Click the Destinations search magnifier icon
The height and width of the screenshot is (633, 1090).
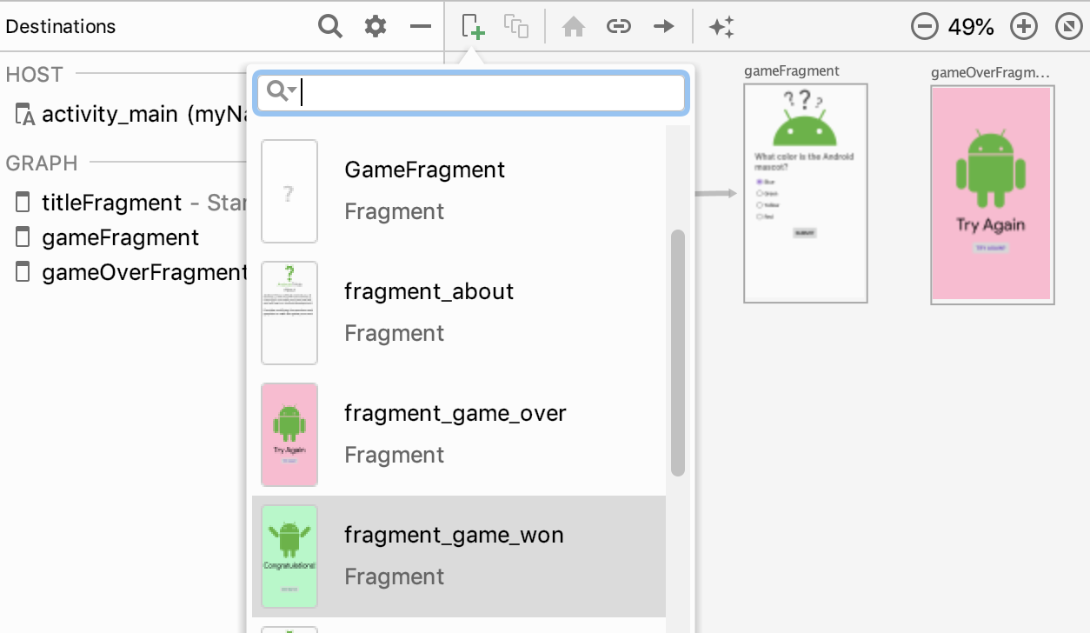click(x=330, y=27)
